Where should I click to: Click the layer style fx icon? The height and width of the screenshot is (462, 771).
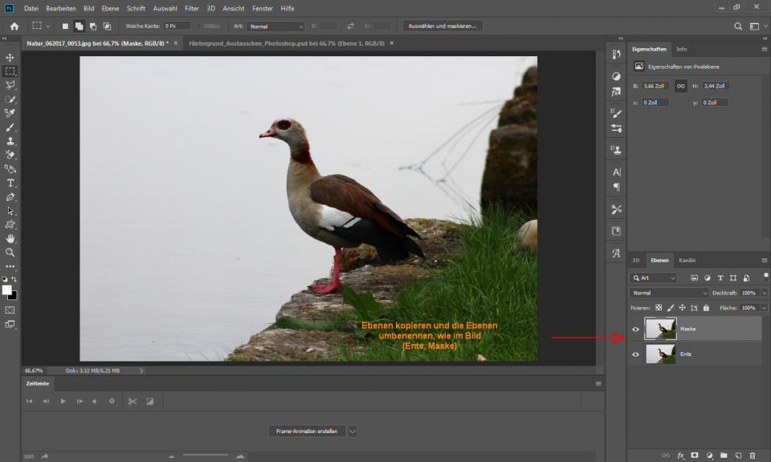point(680,455)
